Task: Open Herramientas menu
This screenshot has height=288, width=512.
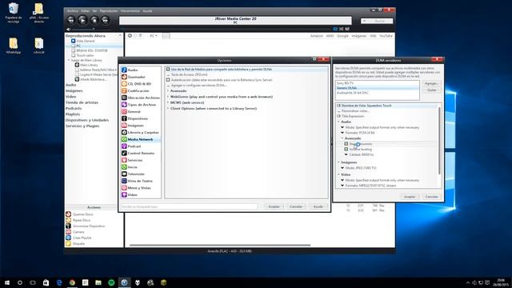Action: 130,10
